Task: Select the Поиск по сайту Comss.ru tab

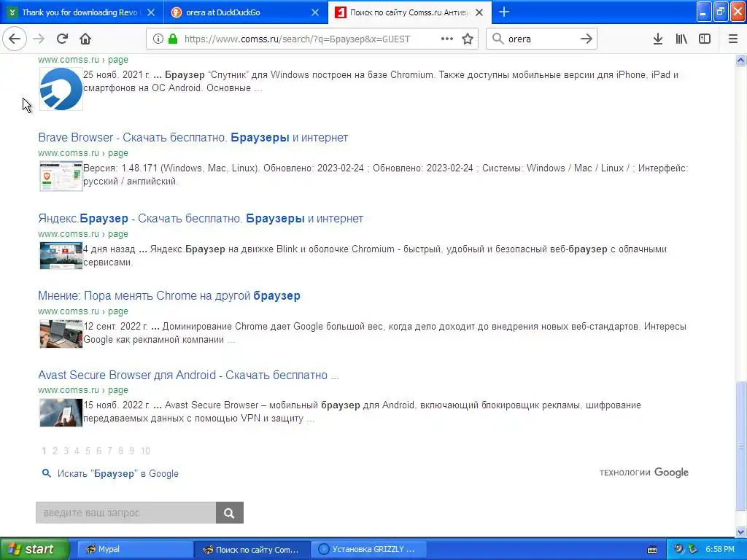Action: pyautogui.click(x=410, y=12)
